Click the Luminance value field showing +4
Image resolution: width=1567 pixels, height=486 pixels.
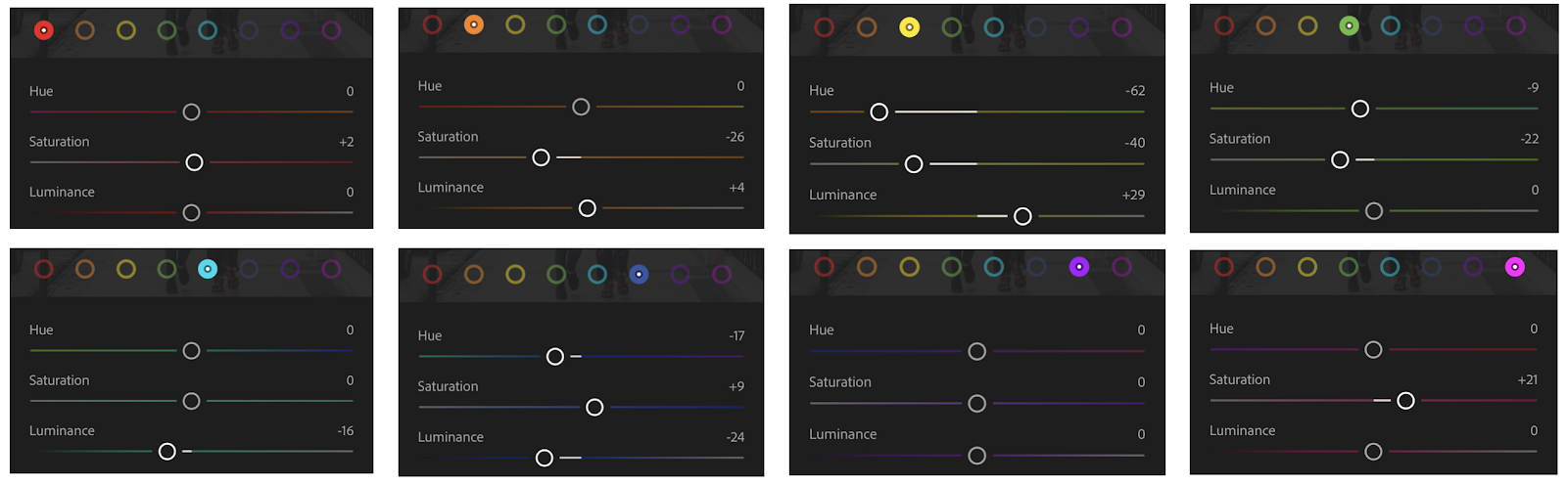736,187
